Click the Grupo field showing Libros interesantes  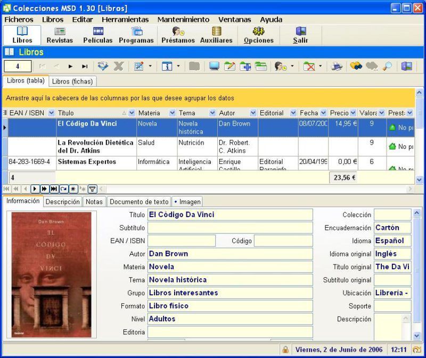click(230, 293)
